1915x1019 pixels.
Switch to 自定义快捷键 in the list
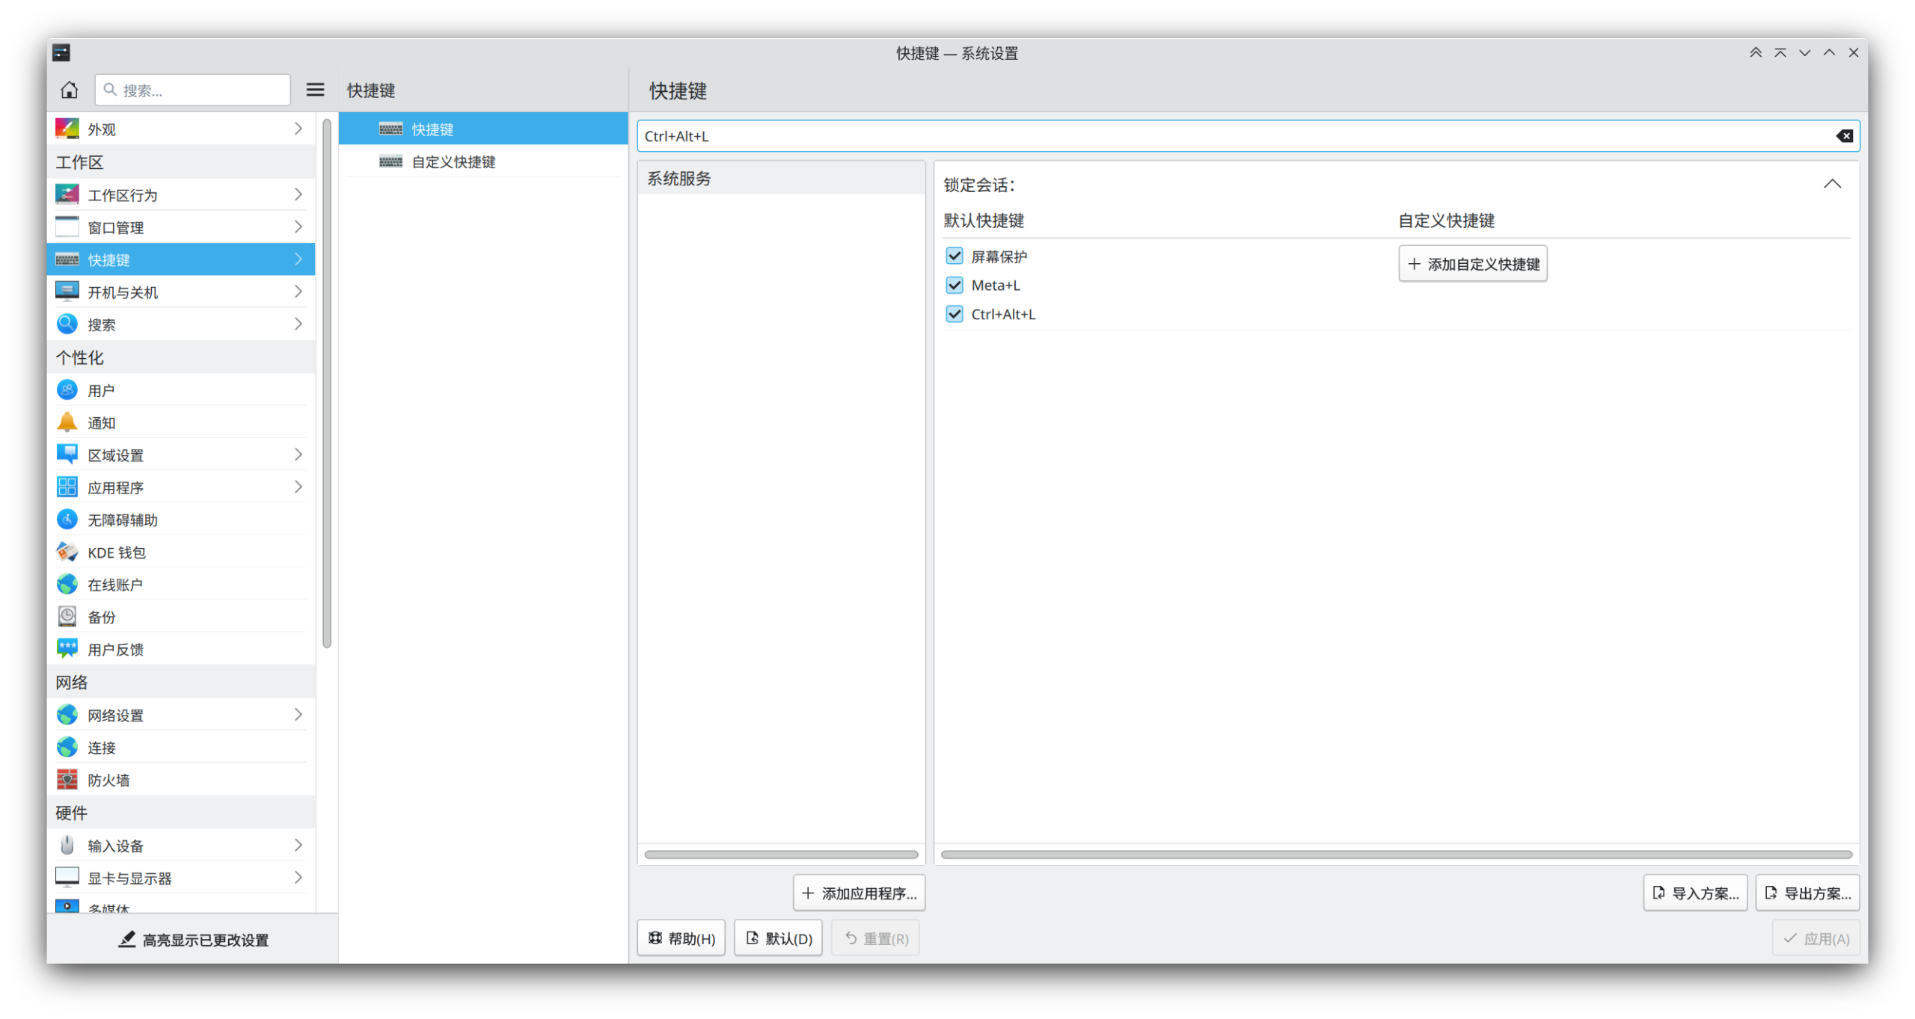454,161
